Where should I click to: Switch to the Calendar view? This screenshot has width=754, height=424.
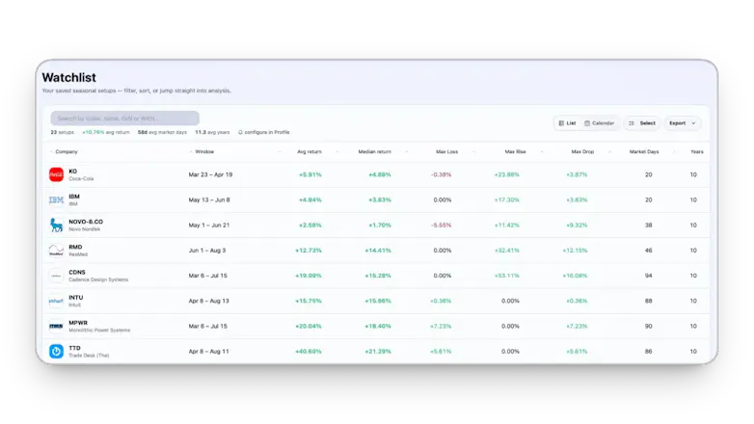[599, 123]
